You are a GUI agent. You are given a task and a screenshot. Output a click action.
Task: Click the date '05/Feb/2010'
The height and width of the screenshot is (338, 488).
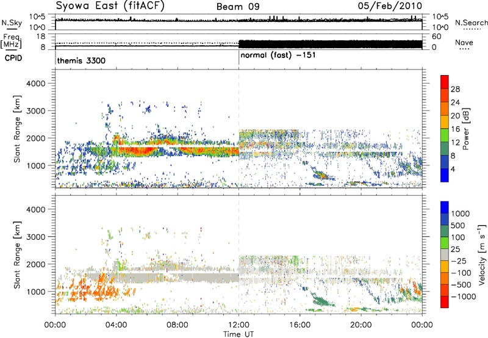[390, 6]
